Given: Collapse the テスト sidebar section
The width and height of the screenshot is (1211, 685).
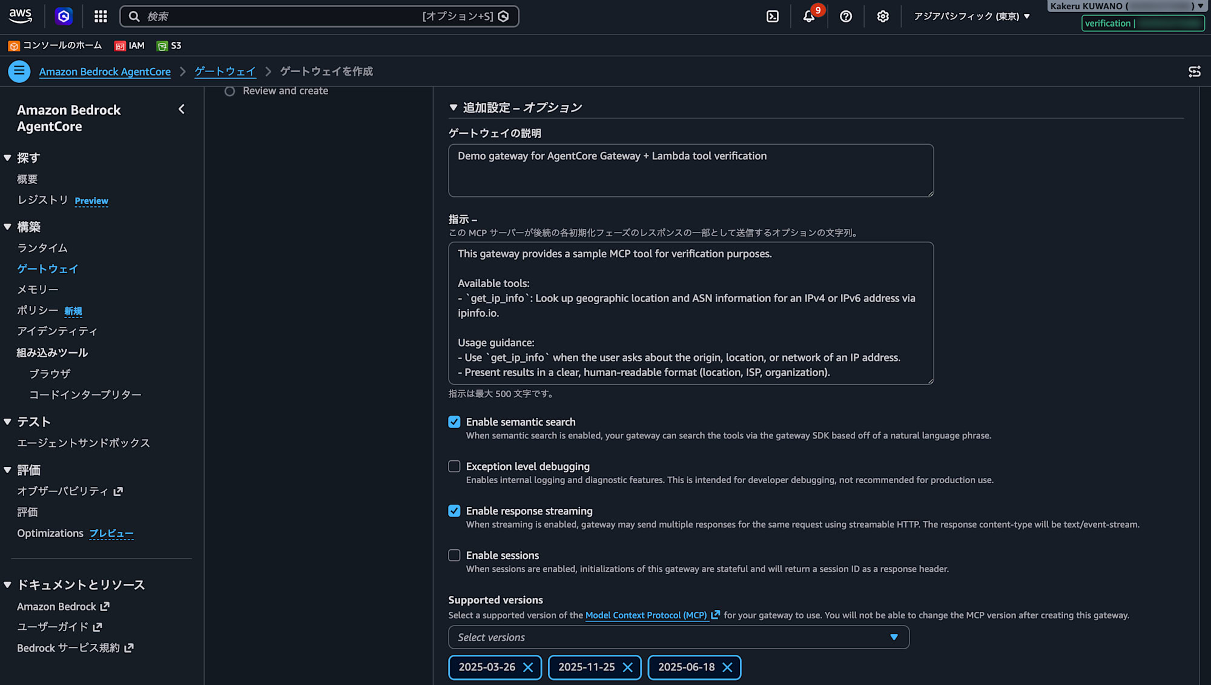Looking at the screenshot, I should [7, 422].
